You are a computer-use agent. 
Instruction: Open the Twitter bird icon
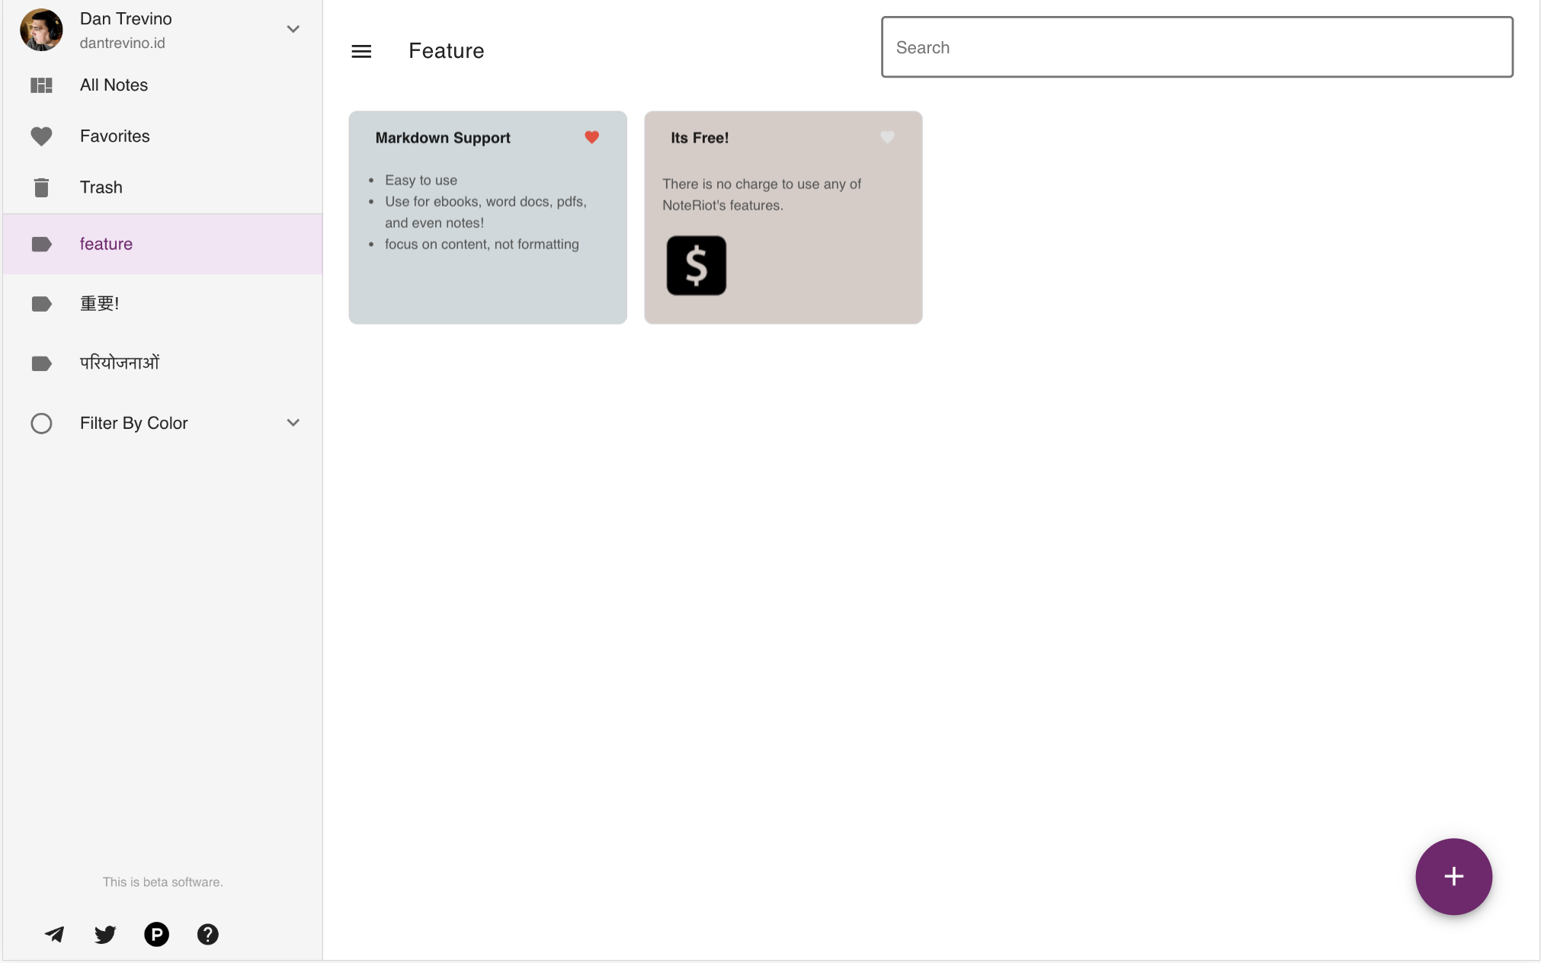(105, 934)
